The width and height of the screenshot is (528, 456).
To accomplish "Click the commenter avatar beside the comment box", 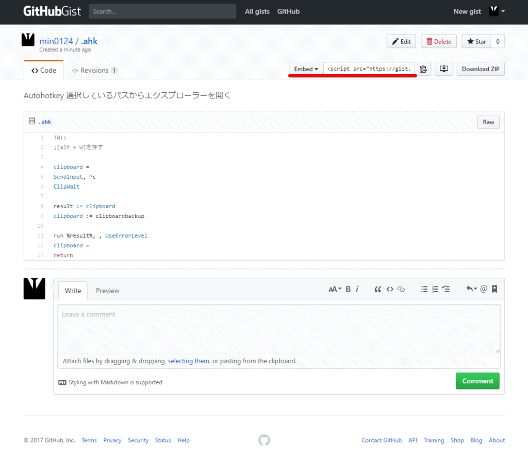I will click(35, 289).
